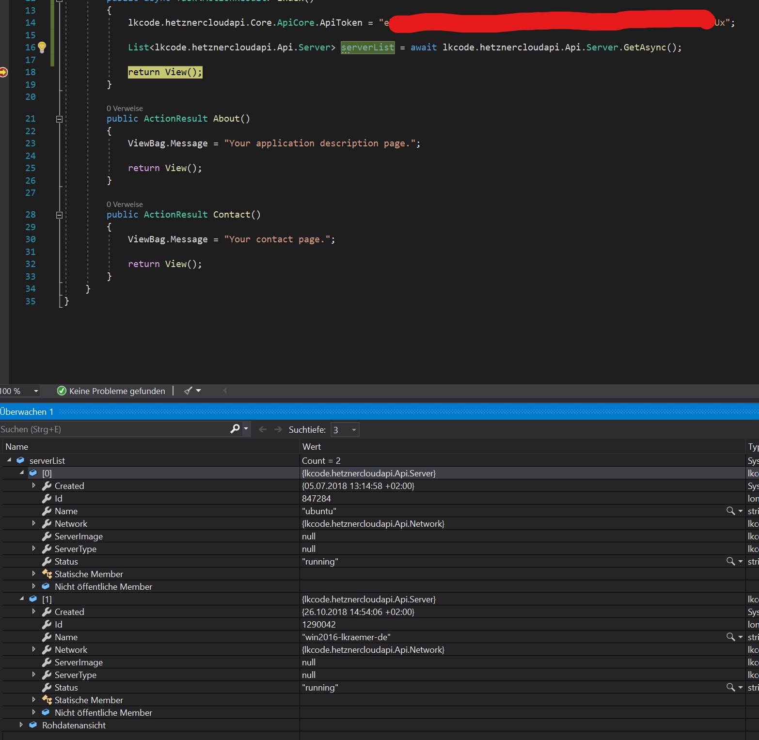Open visualizer for [1] Status "running"
This screenshot has width=759, height=740.
click(x=731, y=687)
